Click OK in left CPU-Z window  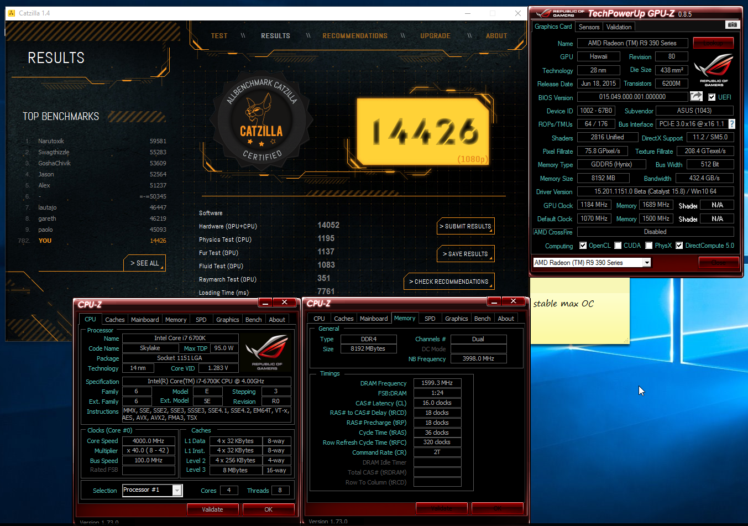[x=268, y=509]
